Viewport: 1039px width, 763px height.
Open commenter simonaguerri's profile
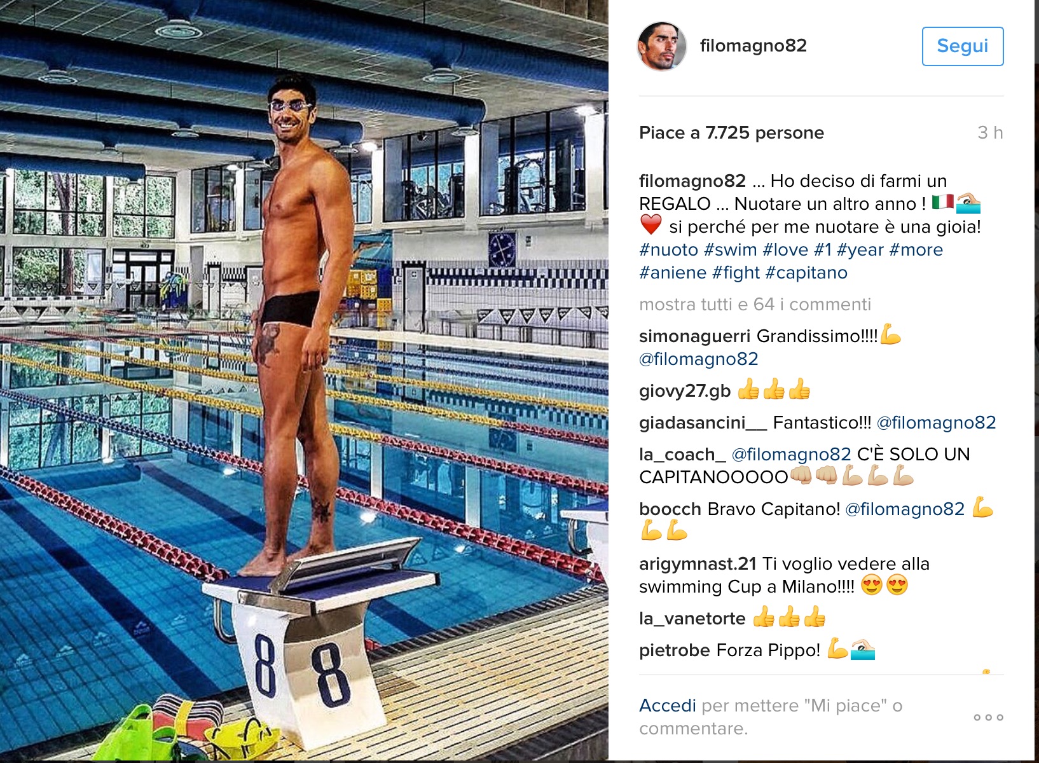pos(695,336)
